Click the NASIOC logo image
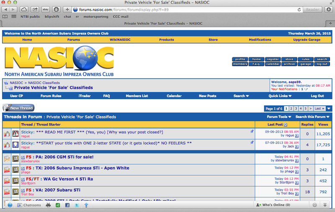 click(59, 61)
